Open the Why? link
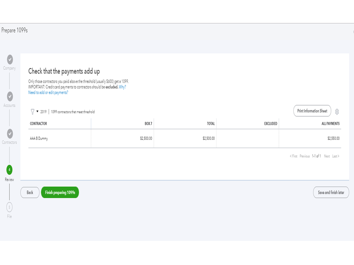Screen dimensions: 354x265 tap(122, 87)
